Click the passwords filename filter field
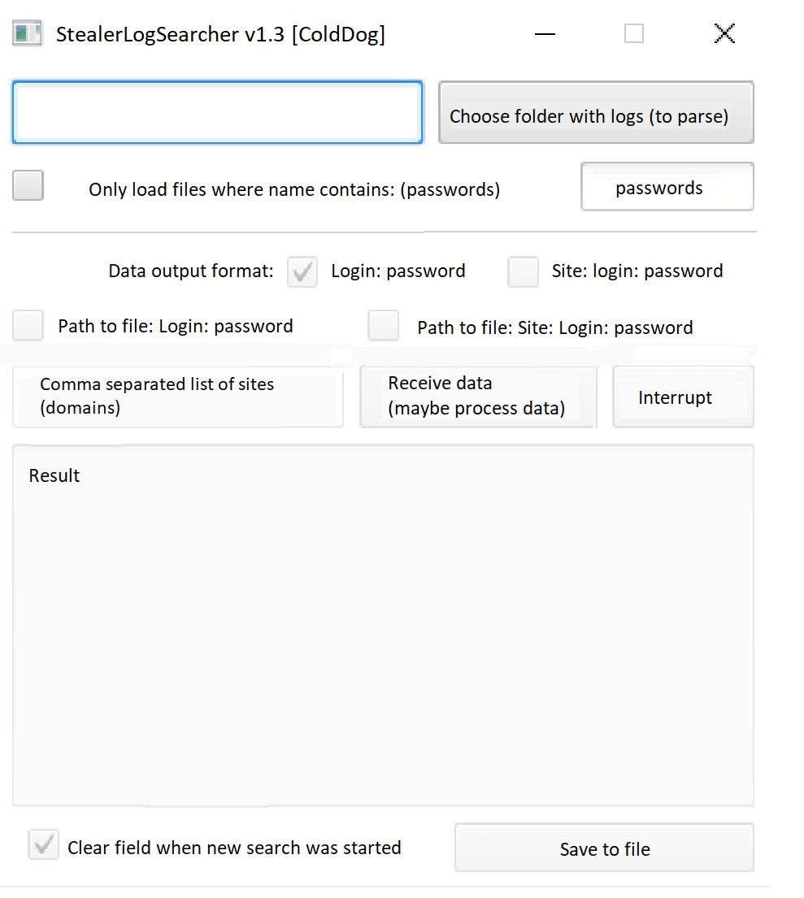The height and width of the screenshot is (898, 804). [667, 187]
